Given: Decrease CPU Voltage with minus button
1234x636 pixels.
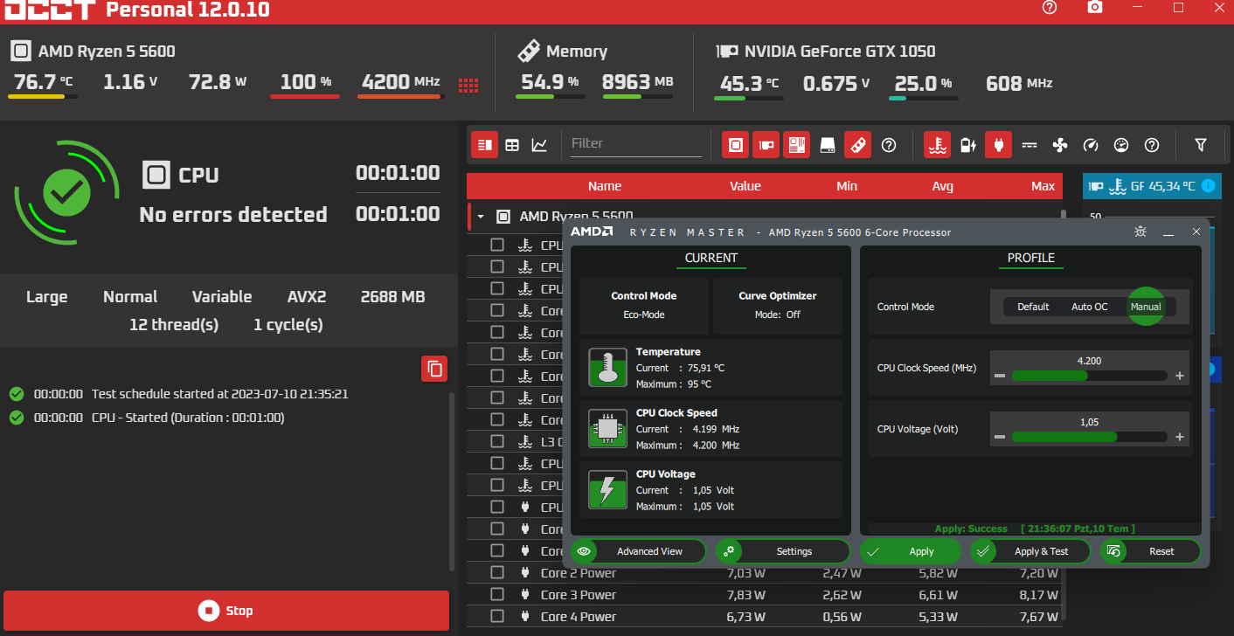Looking at the screenshot, I should (1000, 437).
